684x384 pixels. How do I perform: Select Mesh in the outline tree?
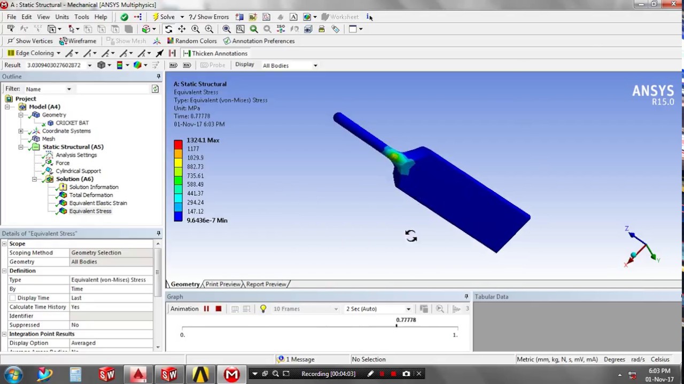click(x=48, y=139)
